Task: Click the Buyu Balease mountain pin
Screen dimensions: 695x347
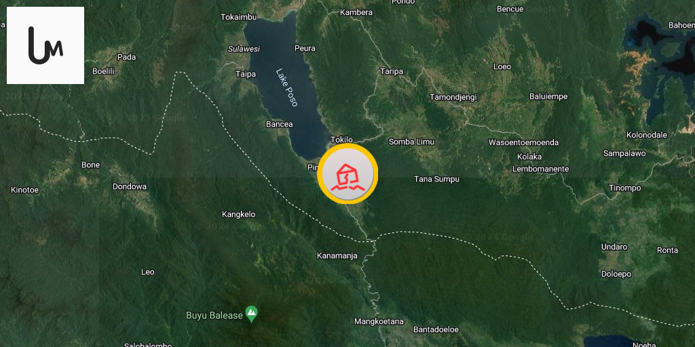Action: 252,314
